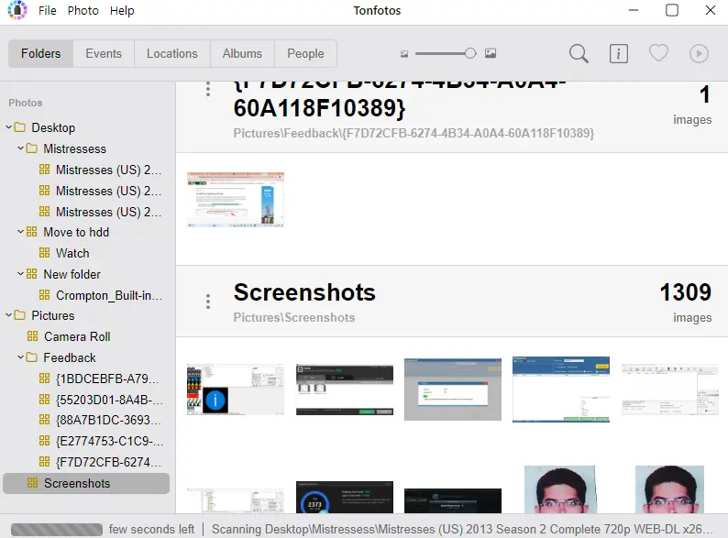This screenshot has width=728, height=538.
Task: Open the thumbnail with blue info circle
Action: click(236, 390)
